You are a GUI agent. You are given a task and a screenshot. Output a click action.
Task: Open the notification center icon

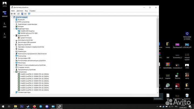tap(190, 106)
